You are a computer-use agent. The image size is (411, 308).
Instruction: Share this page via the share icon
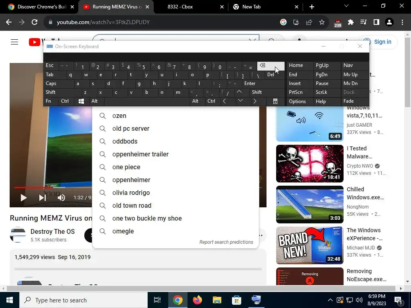[x=309, y=22]
